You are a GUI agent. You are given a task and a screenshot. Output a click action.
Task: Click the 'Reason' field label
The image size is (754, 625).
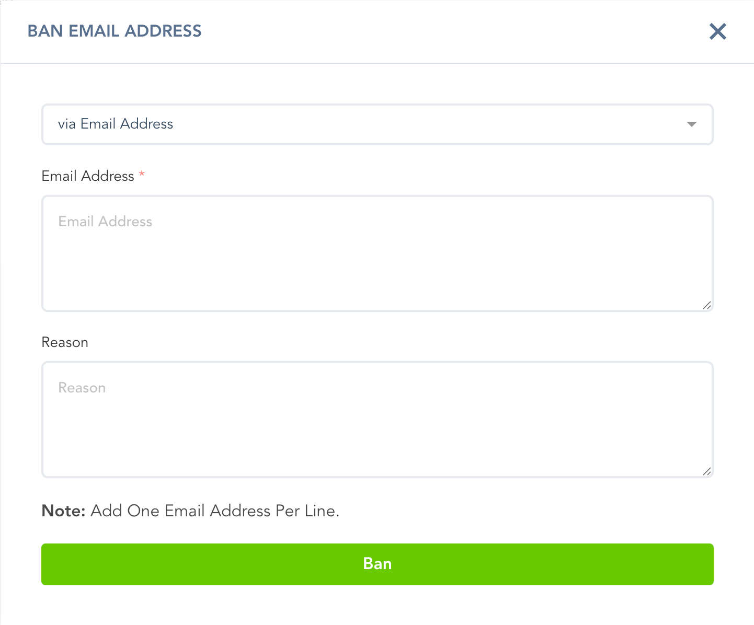(x=65, y=342)
